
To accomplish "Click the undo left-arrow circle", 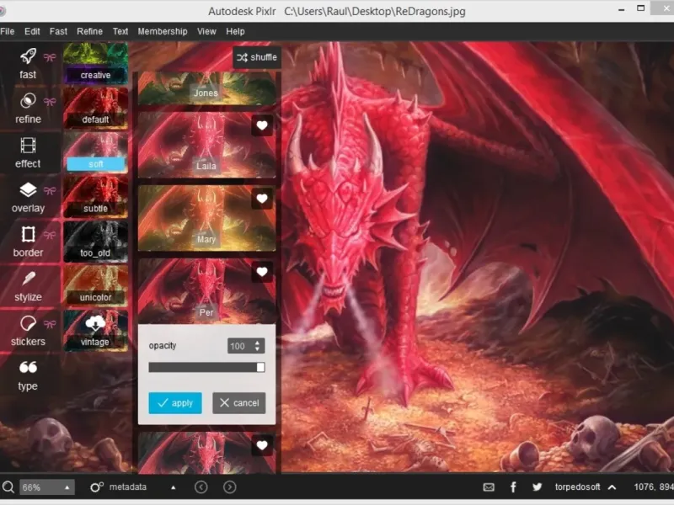I will click(201, 487).
